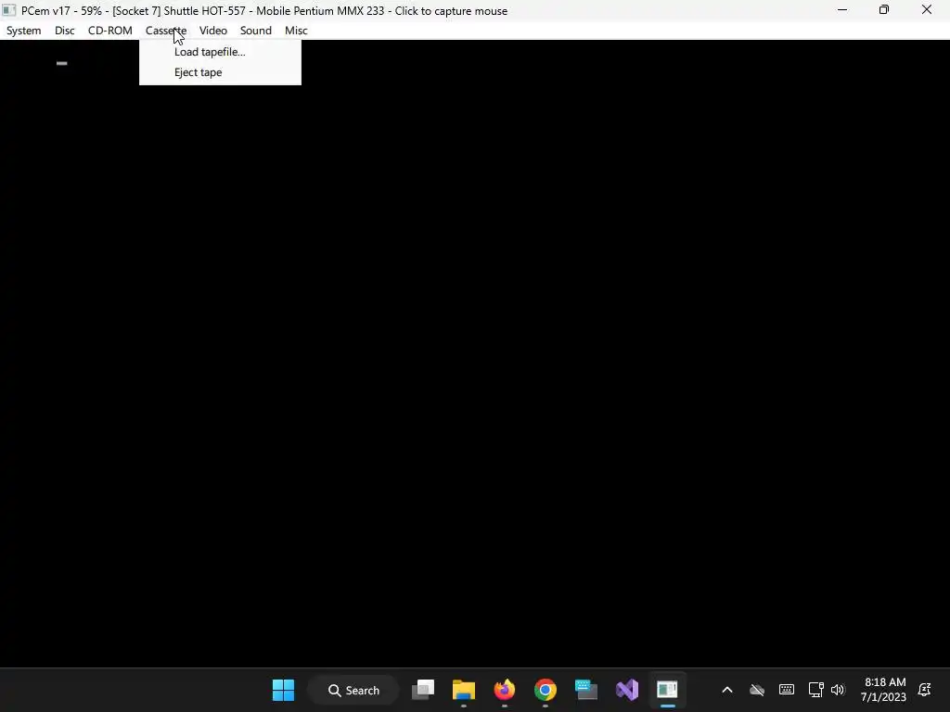
Task: Open the CD-ROM menu
Action: [x=109, y=31]
